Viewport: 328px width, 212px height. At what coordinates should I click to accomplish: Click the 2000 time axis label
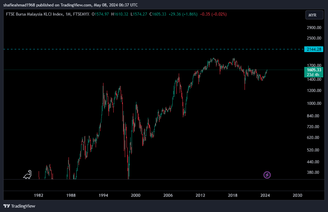pos(136,195)
